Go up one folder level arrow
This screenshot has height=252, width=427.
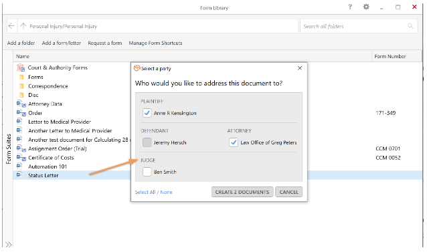(x=23, y=26)
